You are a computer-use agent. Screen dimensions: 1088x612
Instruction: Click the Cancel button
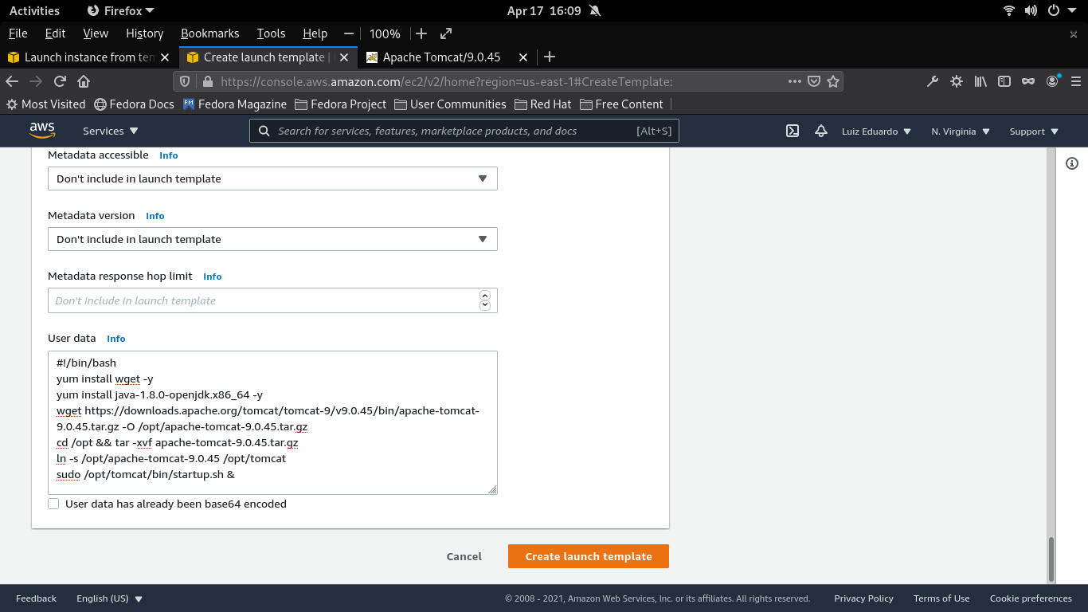coord(464,556)
